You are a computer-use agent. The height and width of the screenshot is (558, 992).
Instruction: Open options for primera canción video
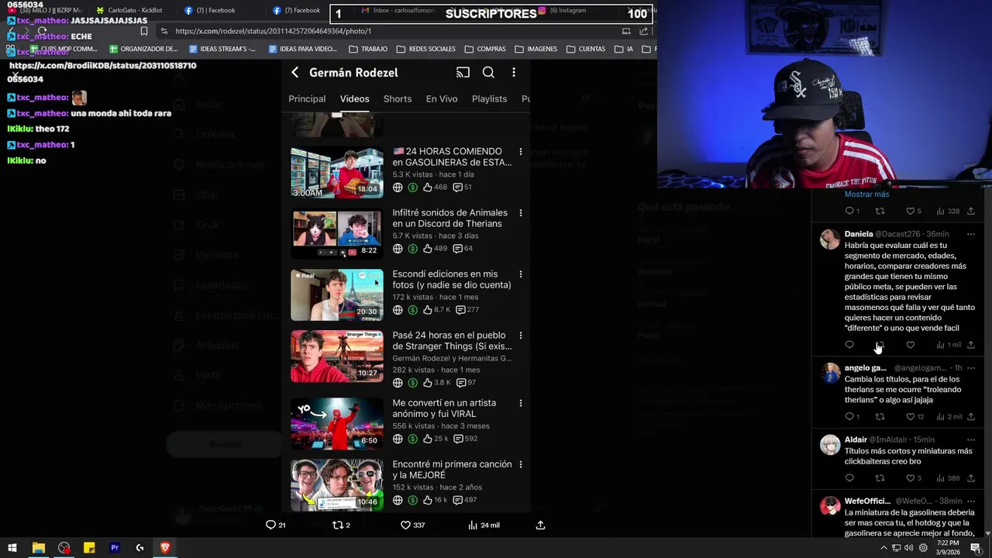(521, 464)
